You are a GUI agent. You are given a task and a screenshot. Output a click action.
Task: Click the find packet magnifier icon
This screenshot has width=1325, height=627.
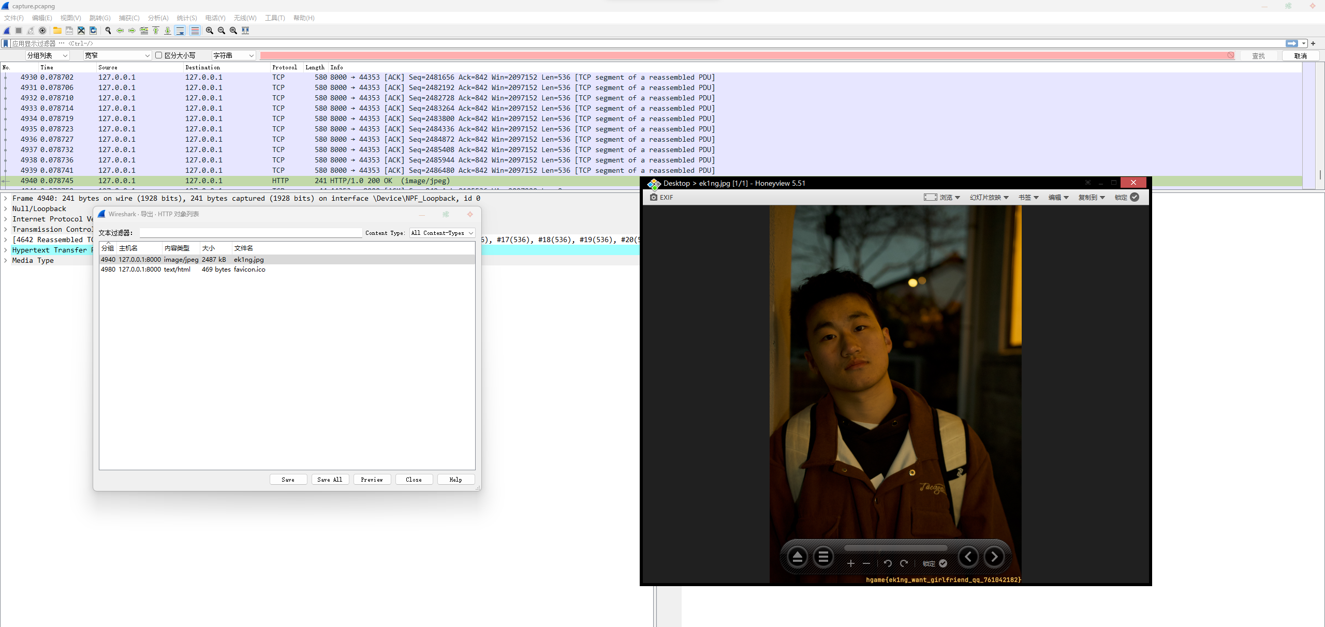click(x=108, y=31)
